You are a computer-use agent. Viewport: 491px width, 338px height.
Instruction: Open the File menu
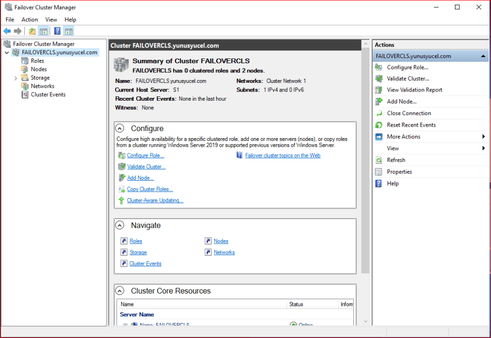pyautogui.click(x=10, y=19)
